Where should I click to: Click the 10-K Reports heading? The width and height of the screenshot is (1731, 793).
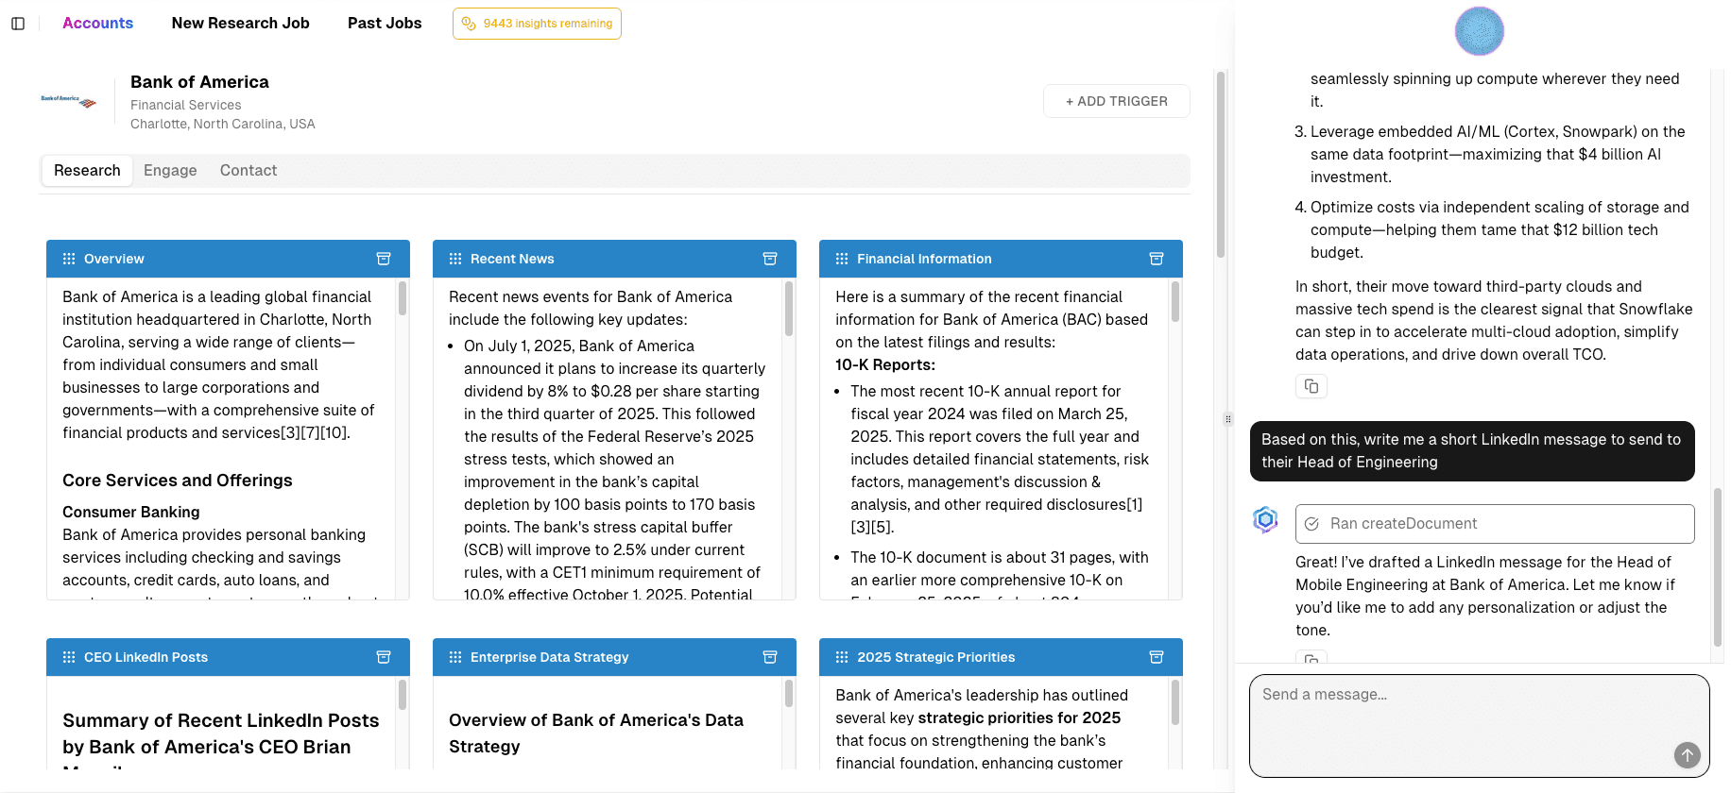click(x=885, y=364)
